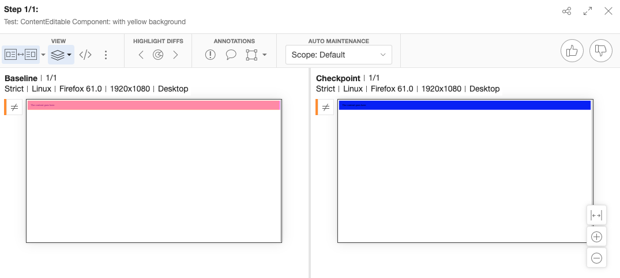Click Firefox 61.0 in the Baseline info

(80, 89)
